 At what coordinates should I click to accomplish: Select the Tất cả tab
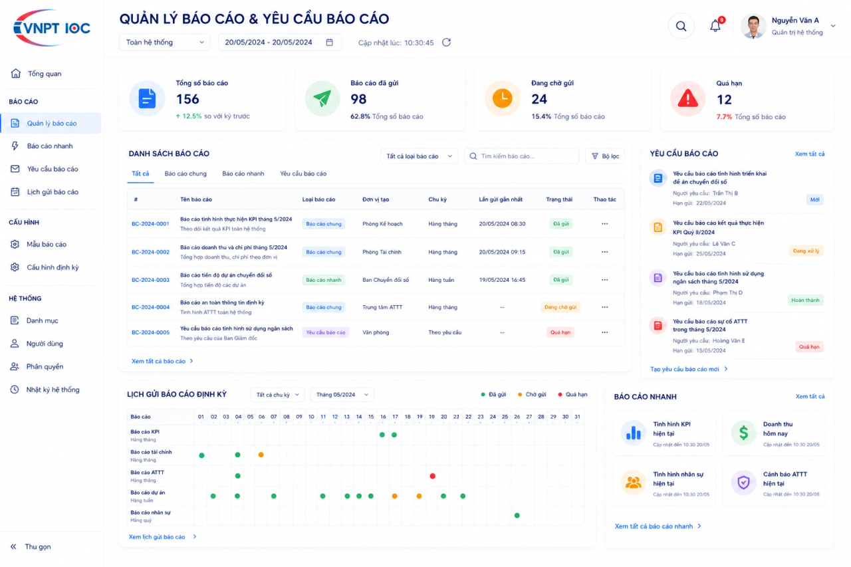pyautogui.click(x=140, y=174)
